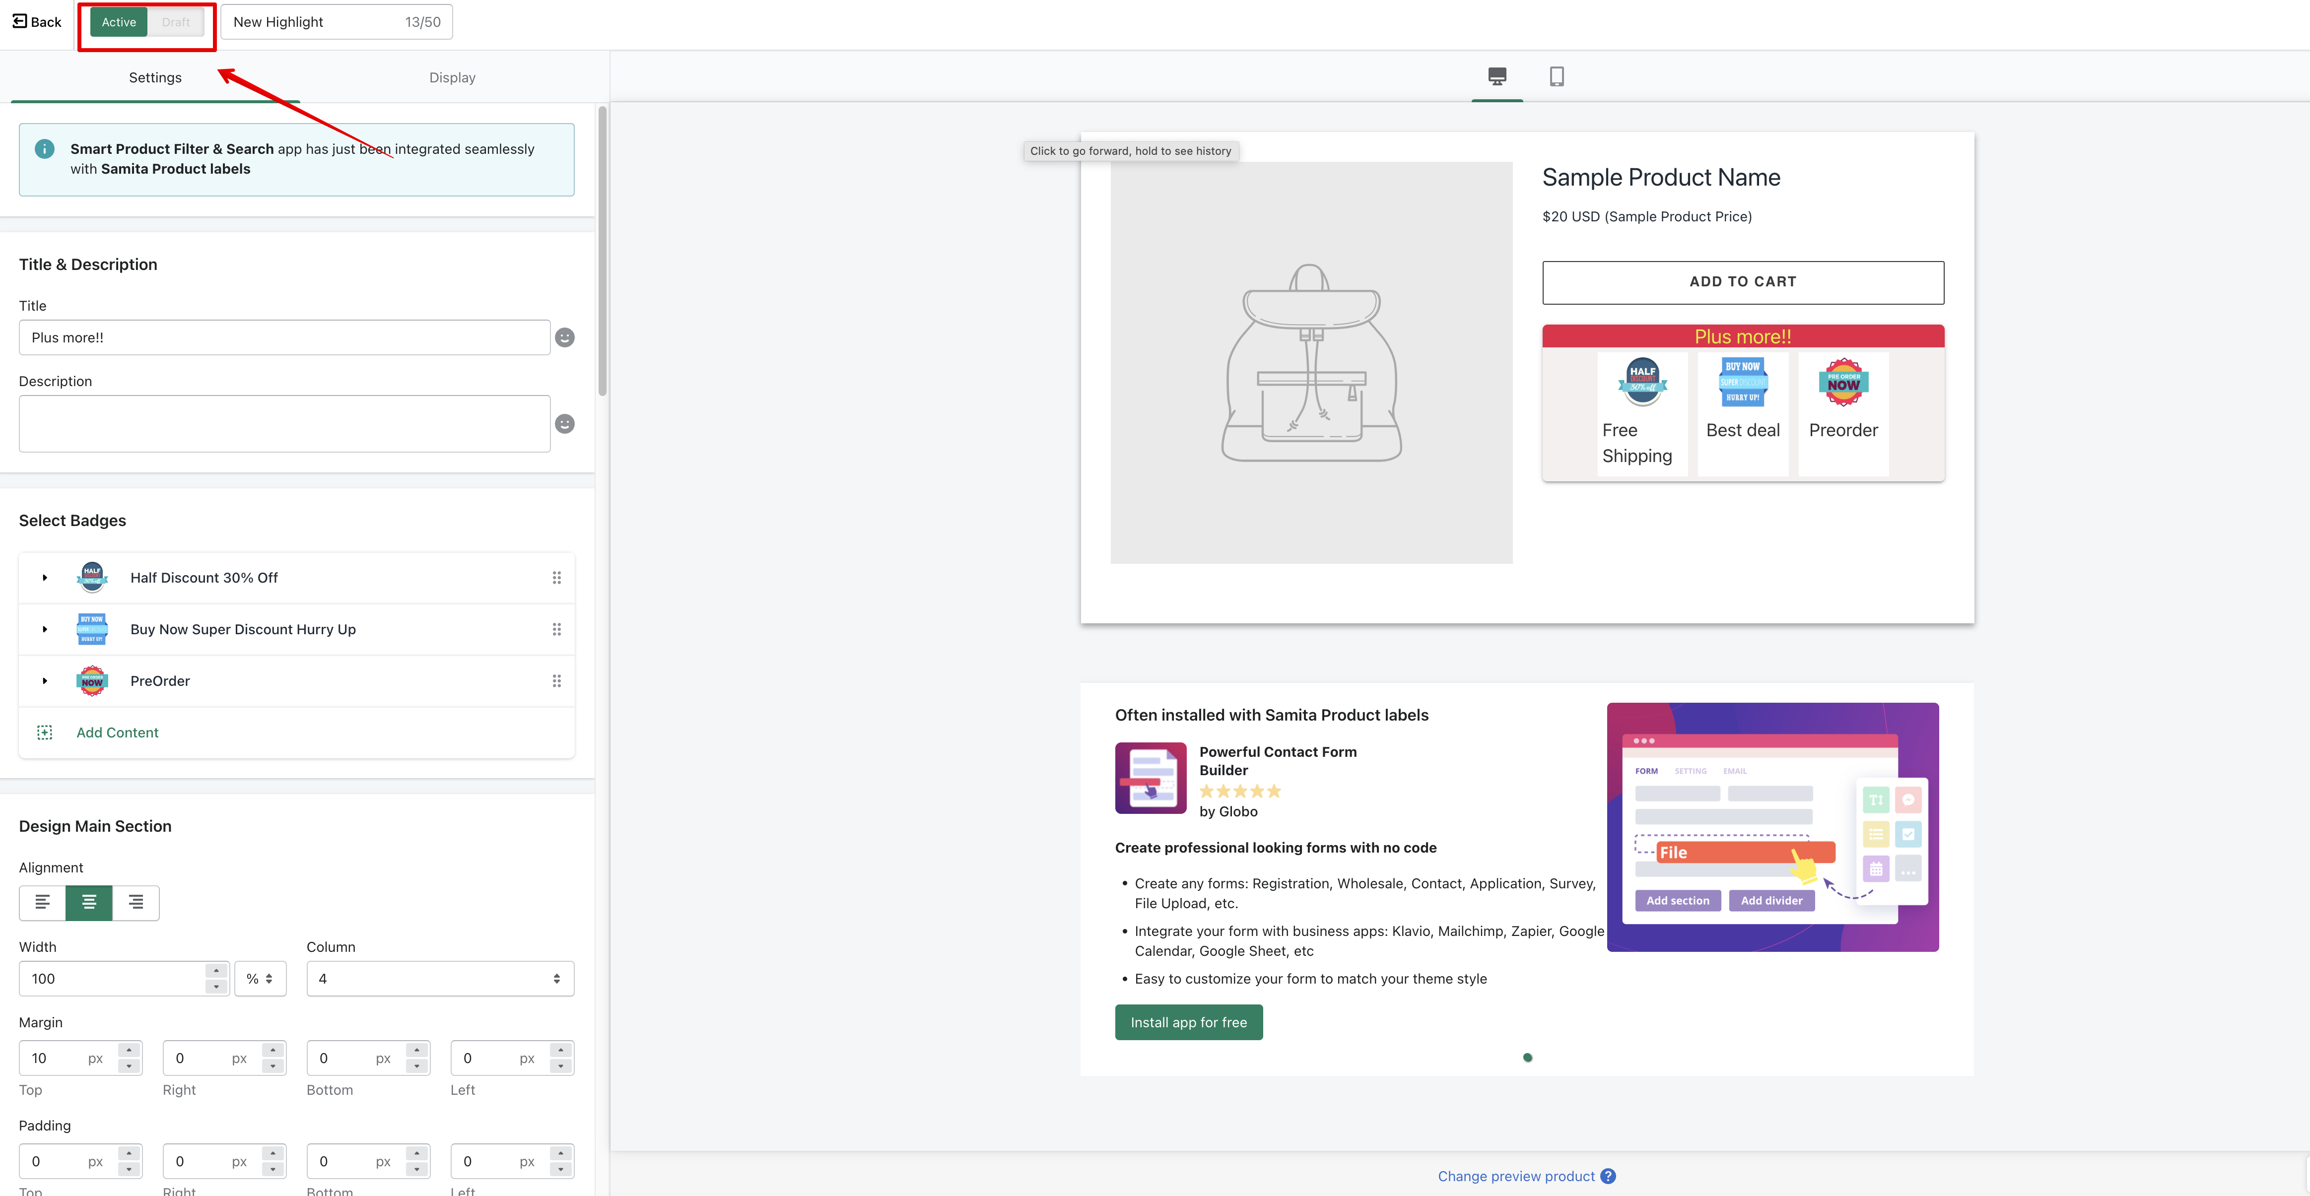Click sample product backpack image

click(1311, 362)
